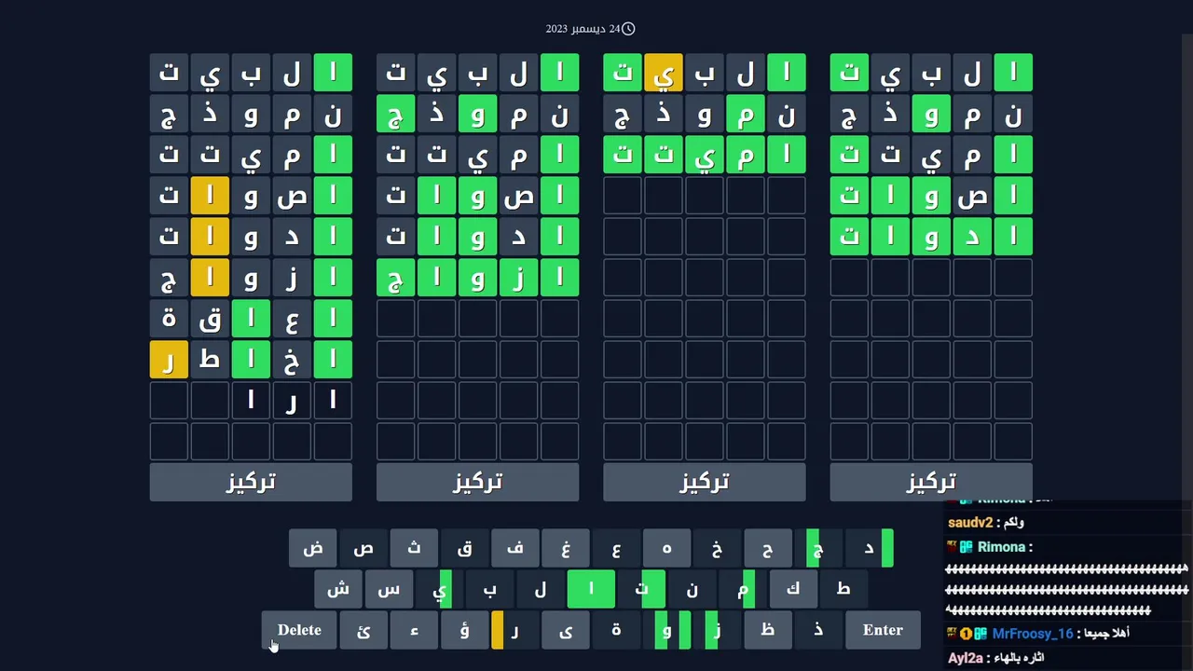Image resolution: width=1193 pixels, height=671 pixels.
Task: Click Ayl2a username in chat
Action: pyautogui.click(x=966, y=658)
